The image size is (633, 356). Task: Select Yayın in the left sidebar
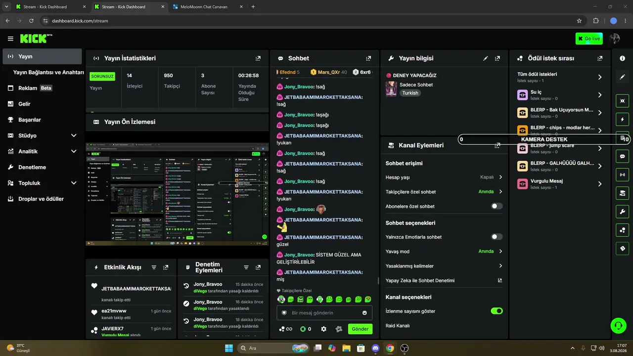tap(42, 56)
